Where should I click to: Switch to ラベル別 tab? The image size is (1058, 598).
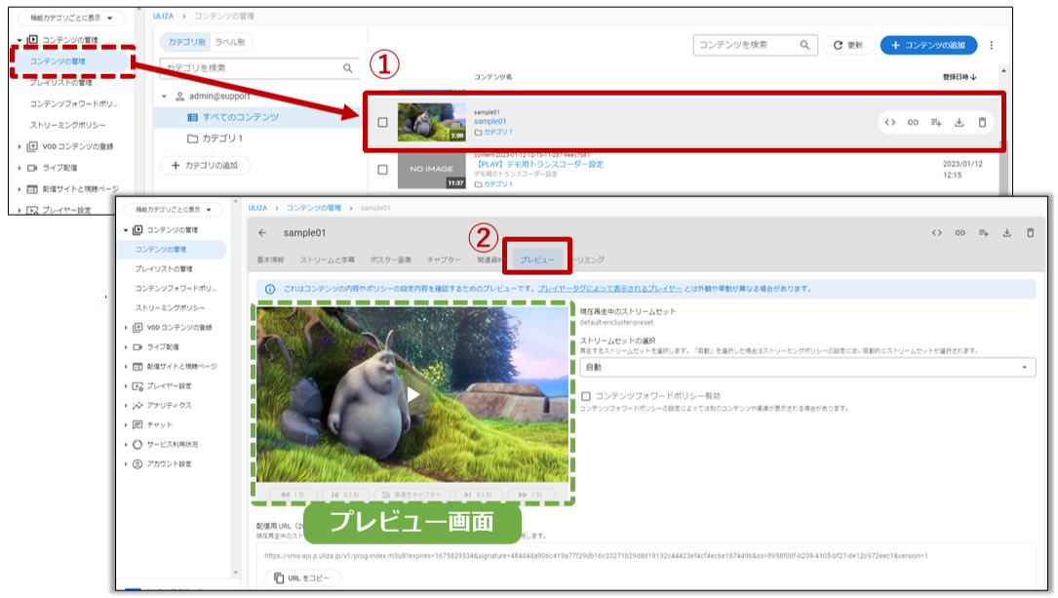[x=230, y=42]
